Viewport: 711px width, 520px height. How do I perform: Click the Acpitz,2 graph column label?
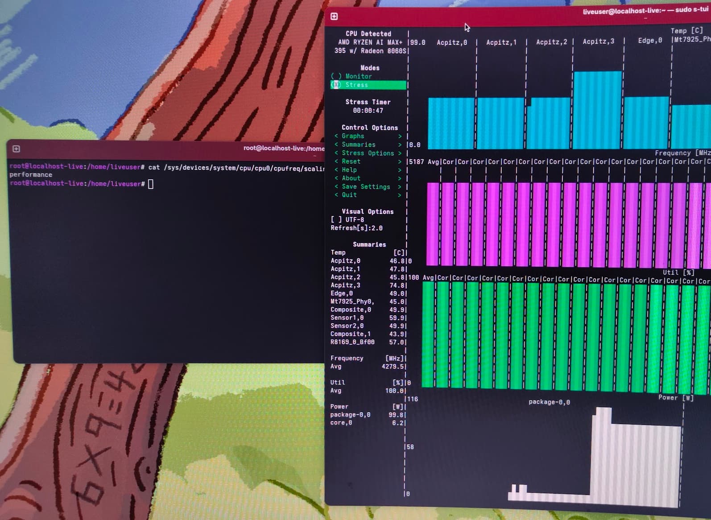click(x=552, y=42)
